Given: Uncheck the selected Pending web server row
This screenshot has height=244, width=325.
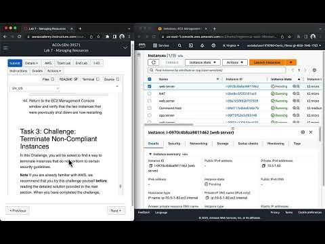Looking at the screenshot, I should click(150, 86).
